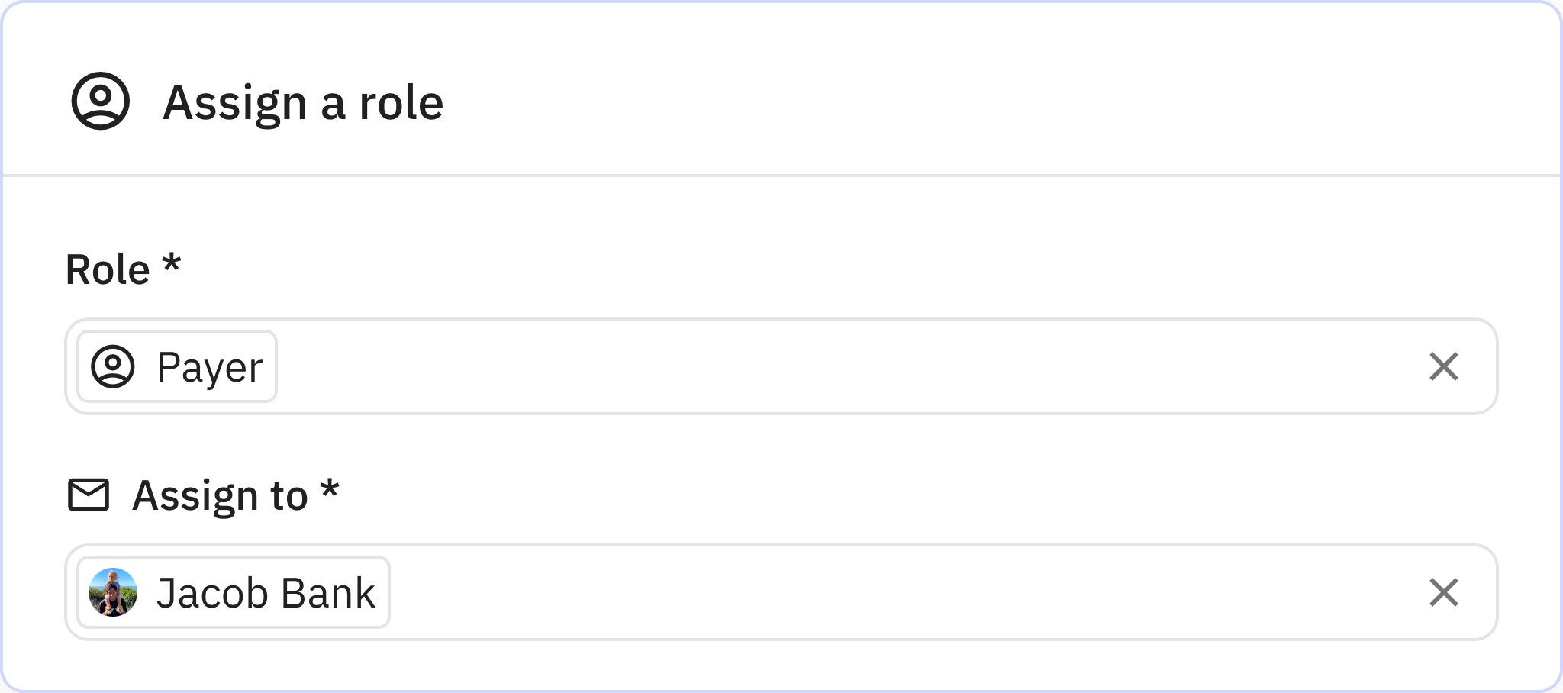
Task: Click the Assign to field label
Action: (x=220, y=495)
